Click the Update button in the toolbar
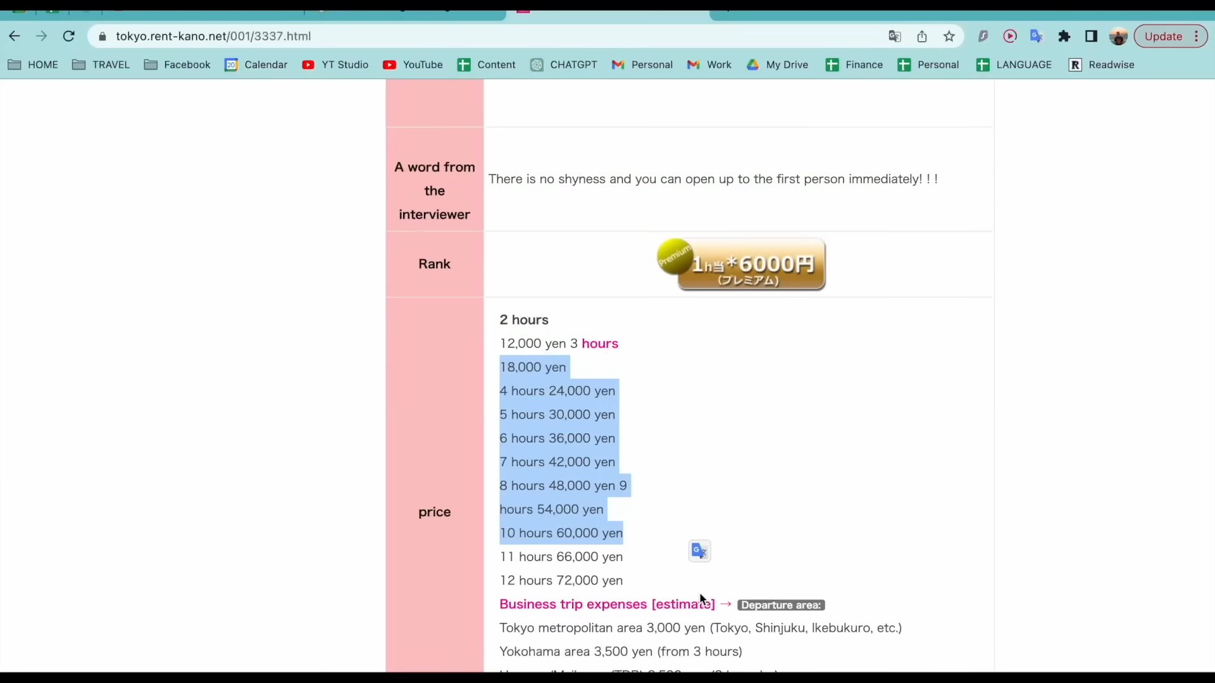The width and height of the screenshot is (1215, 683). pyautogui.click(x=1163, y=36)
